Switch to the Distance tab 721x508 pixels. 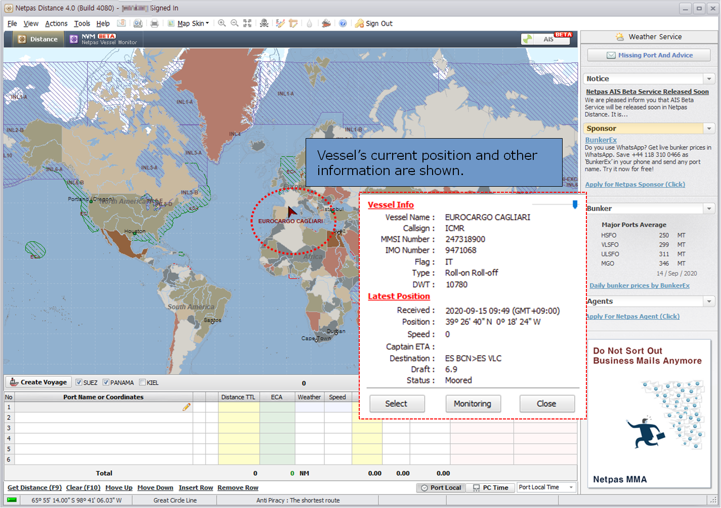pyautogui.click(x=38, y=39)
